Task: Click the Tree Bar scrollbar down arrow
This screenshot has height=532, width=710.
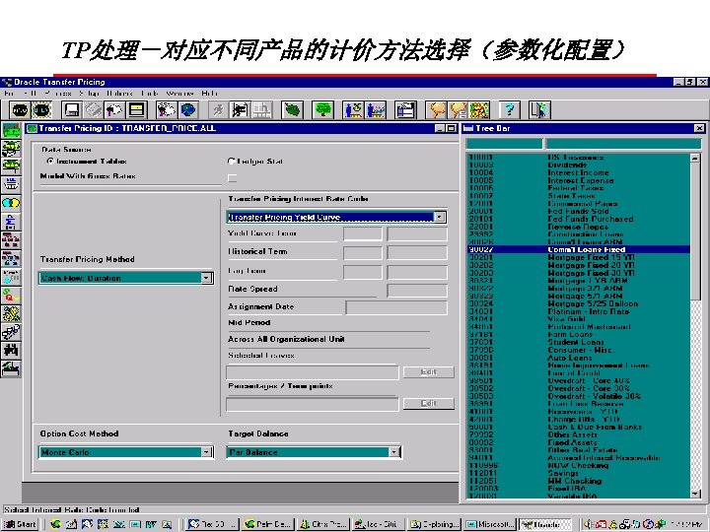Action: pos(695,494)
